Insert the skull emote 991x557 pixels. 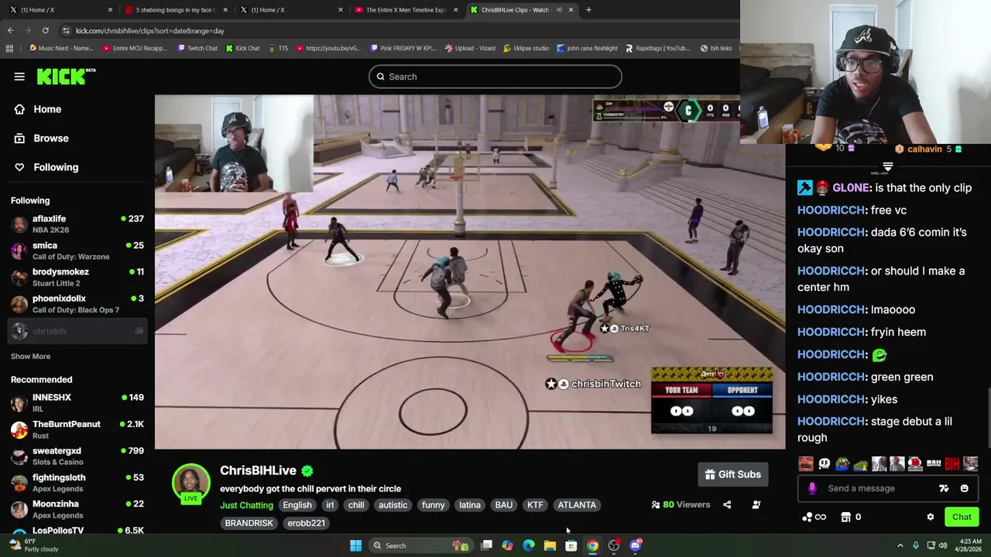(825, 464)
